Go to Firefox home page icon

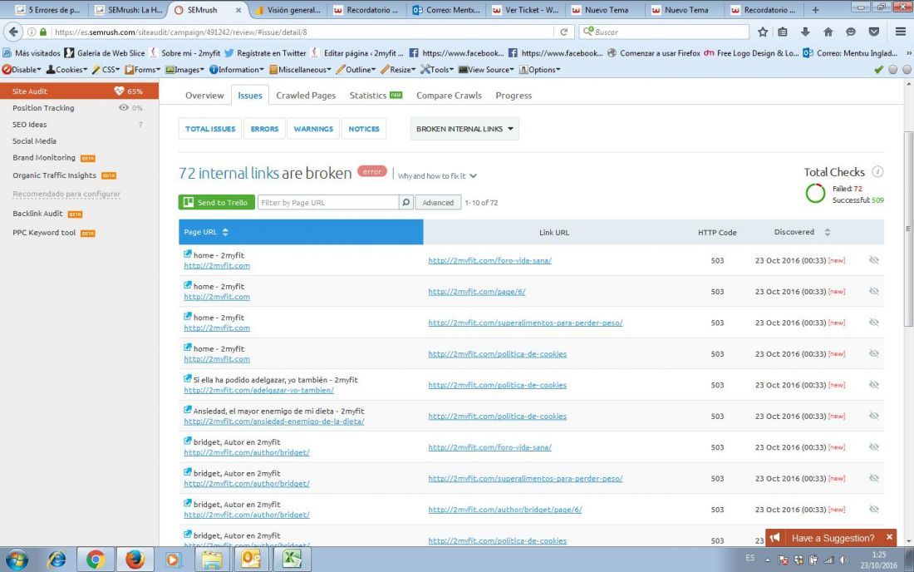pos(828,32)
